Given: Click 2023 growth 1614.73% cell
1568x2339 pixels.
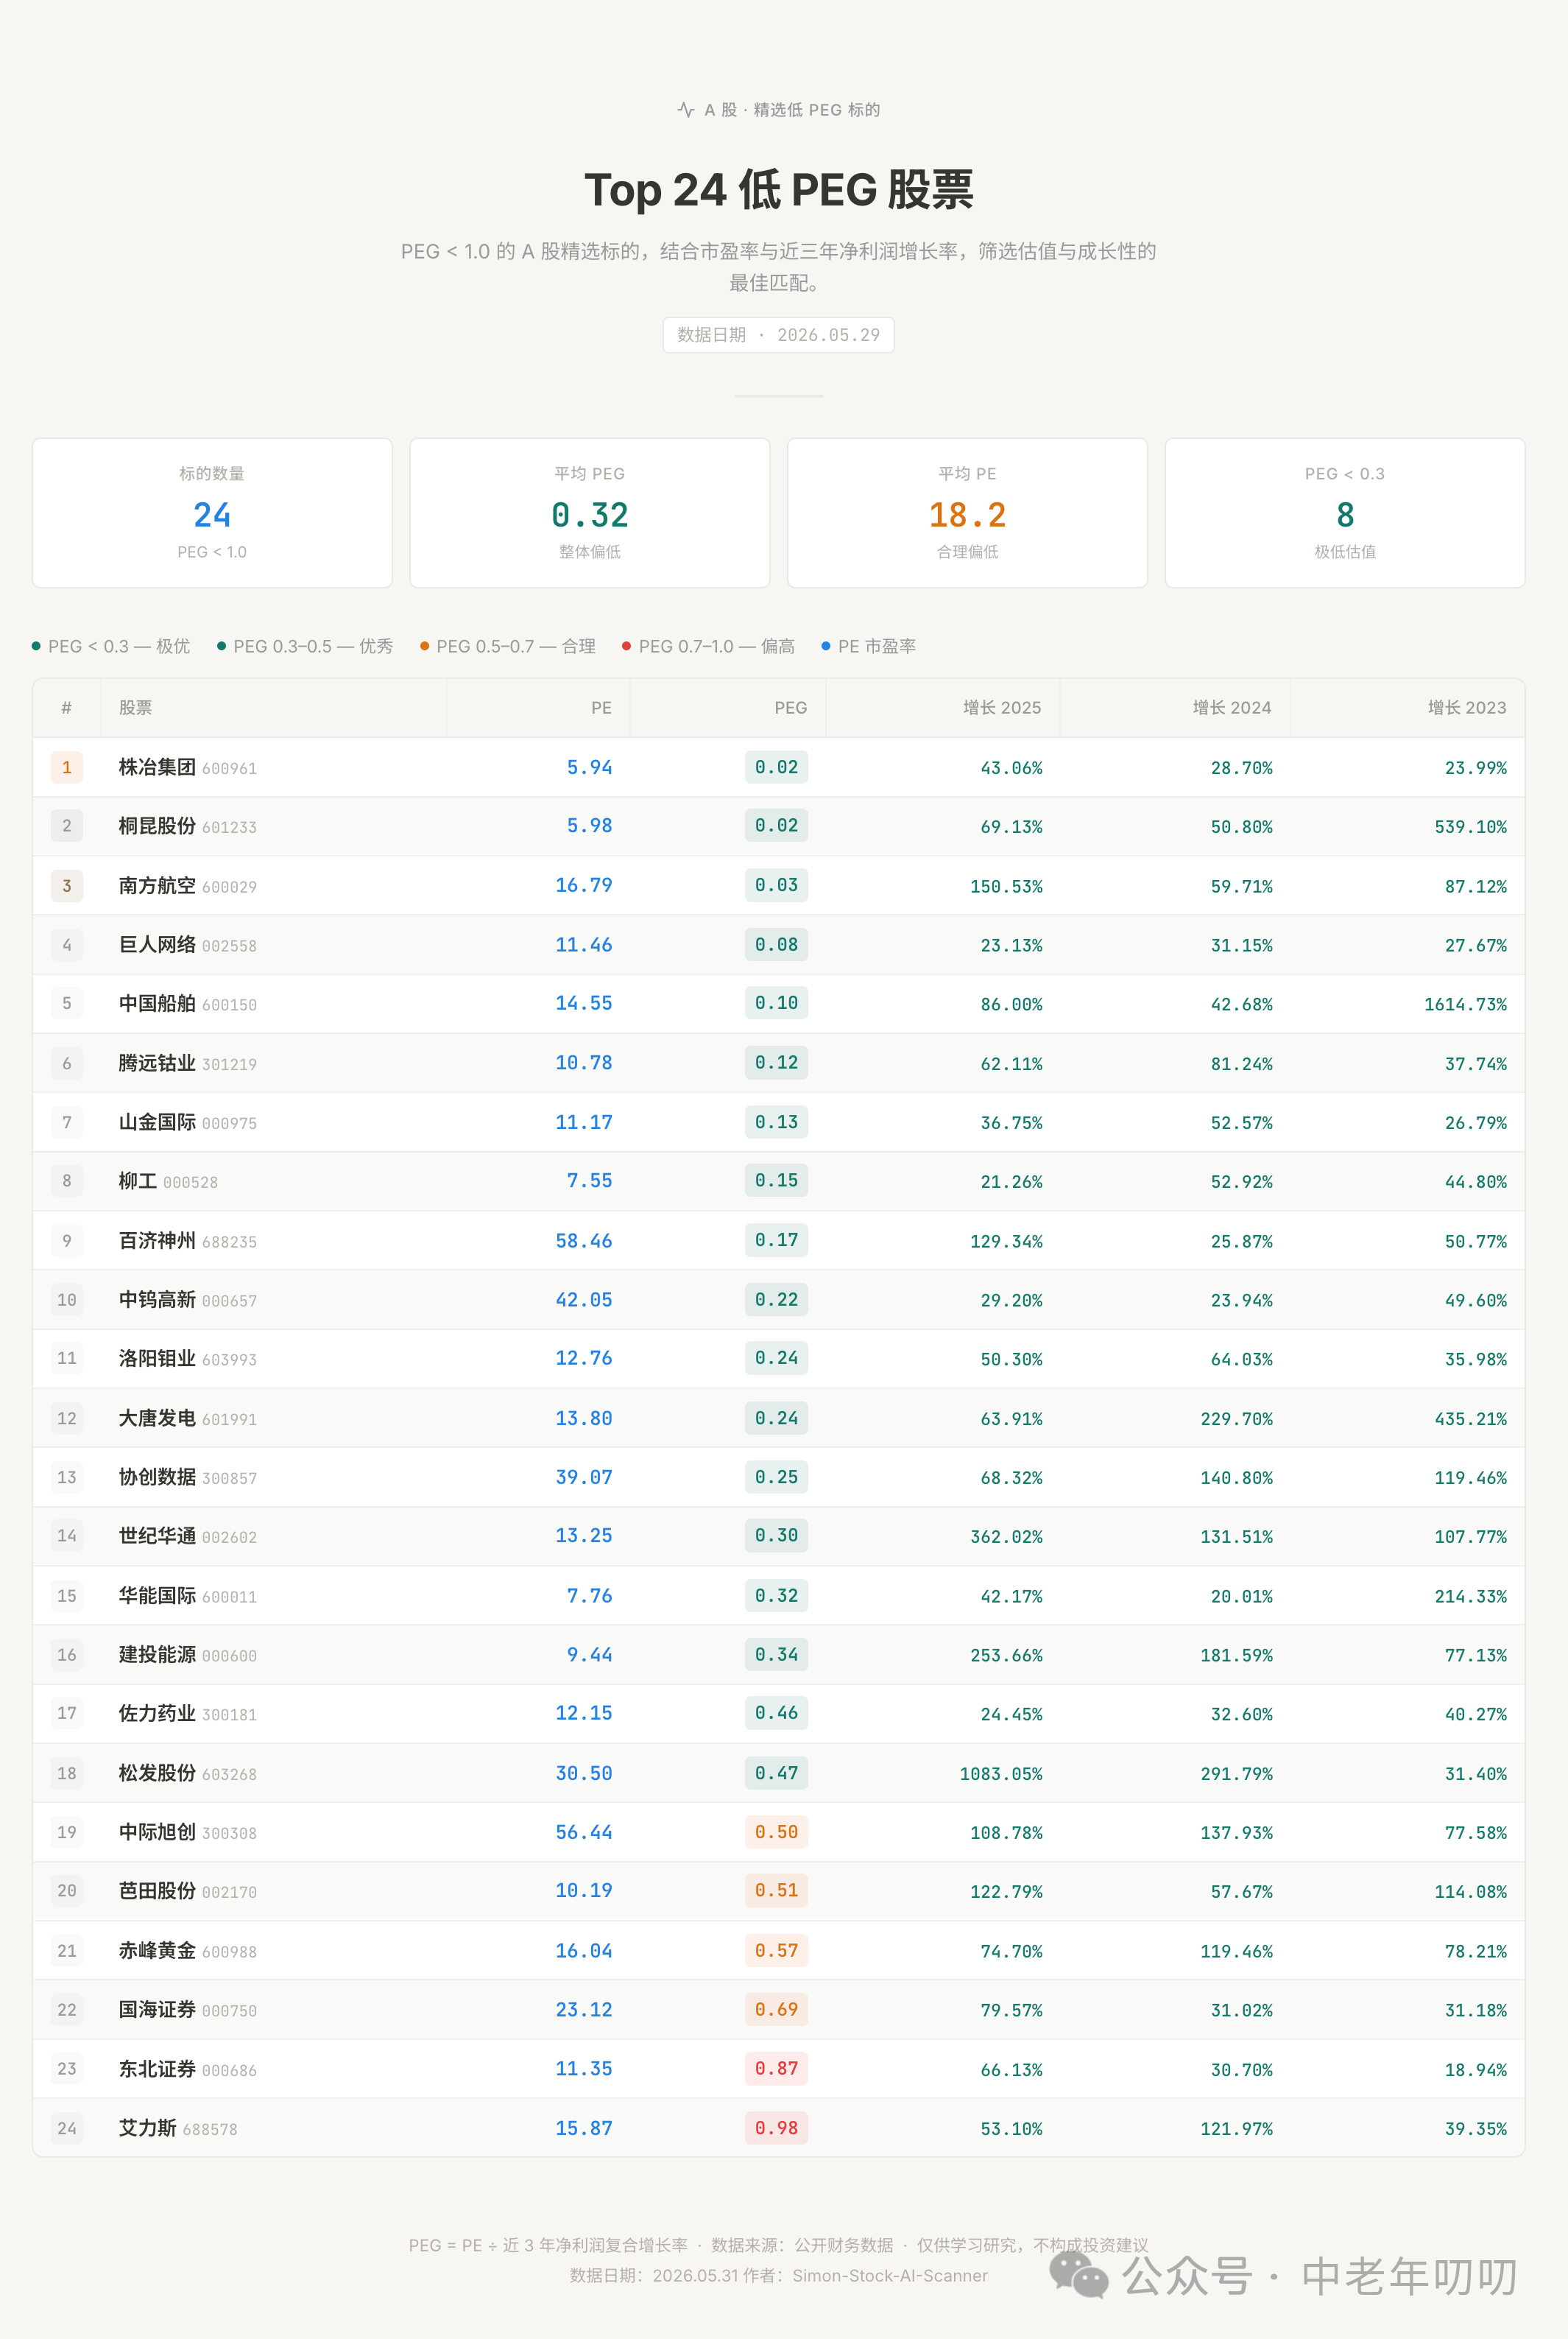Looking at the screenshot, I should (1465, 1005).
